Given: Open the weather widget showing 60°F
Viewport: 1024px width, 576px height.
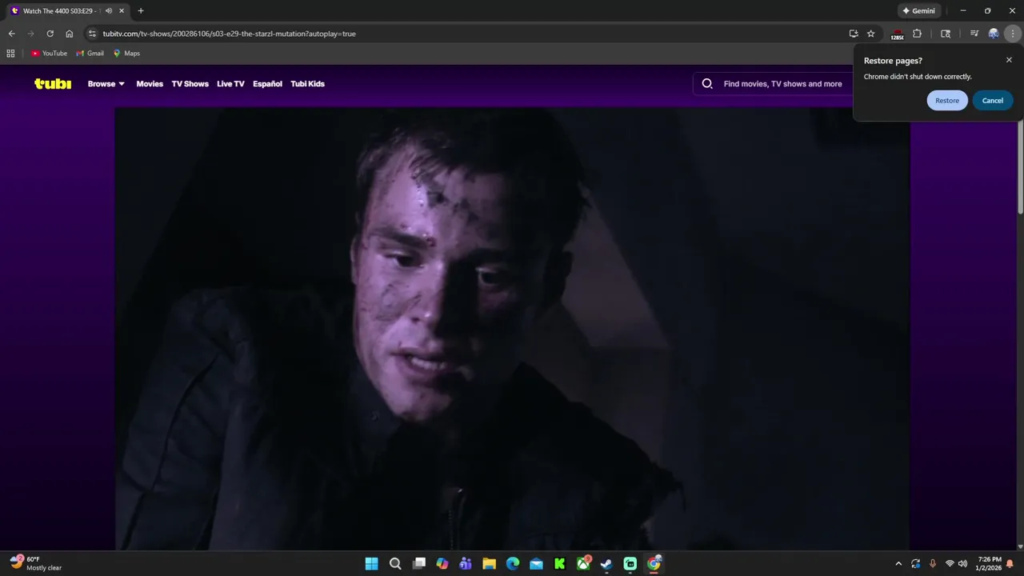Looking at the screenshot, I should click(36, 563).
